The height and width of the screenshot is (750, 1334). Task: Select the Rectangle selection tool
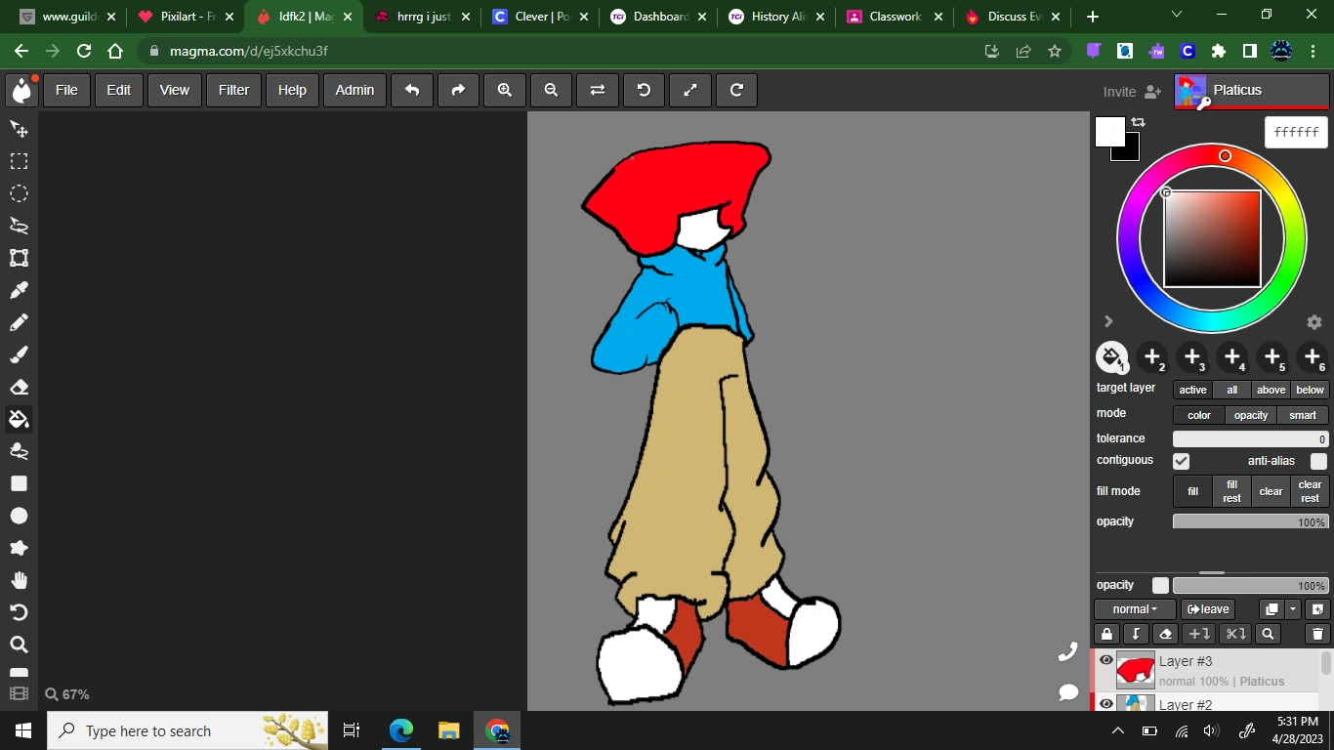[x=19, y=161]
